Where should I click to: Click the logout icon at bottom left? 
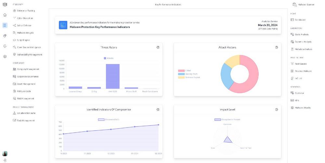click(x=5, y=160)
